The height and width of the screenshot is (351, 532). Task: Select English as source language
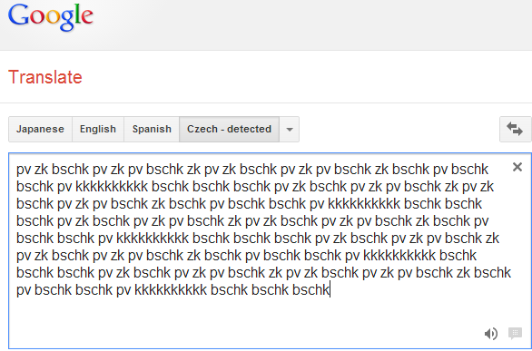tap(98, 129)
